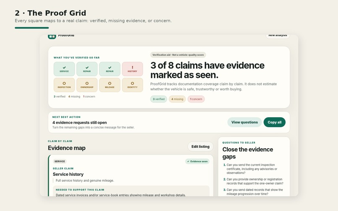Click the Mileage missing-evidence tile
The image size is (338, 211).
click(x=110, y=85)
